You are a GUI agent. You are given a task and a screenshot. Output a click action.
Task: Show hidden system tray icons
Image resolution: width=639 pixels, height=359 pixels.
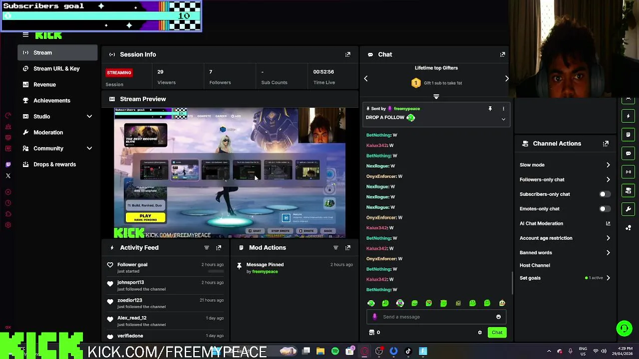549,351
